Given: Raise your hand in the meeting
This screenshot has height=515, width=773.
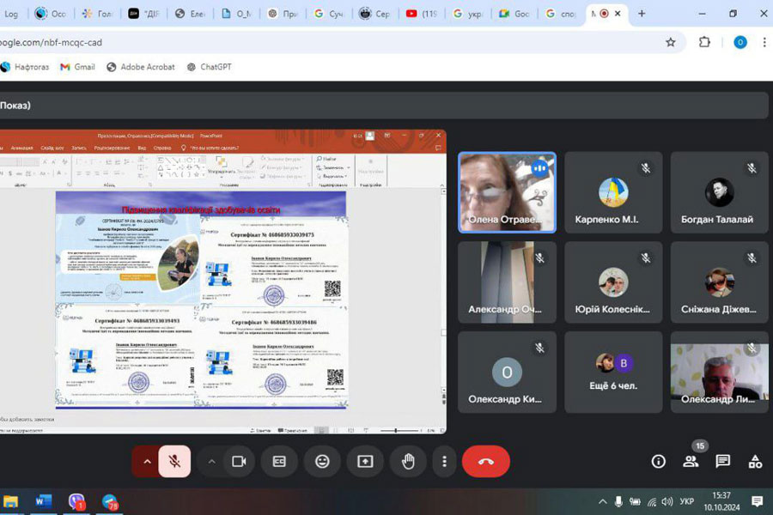Looking at the screenshot, I should 408,462.
